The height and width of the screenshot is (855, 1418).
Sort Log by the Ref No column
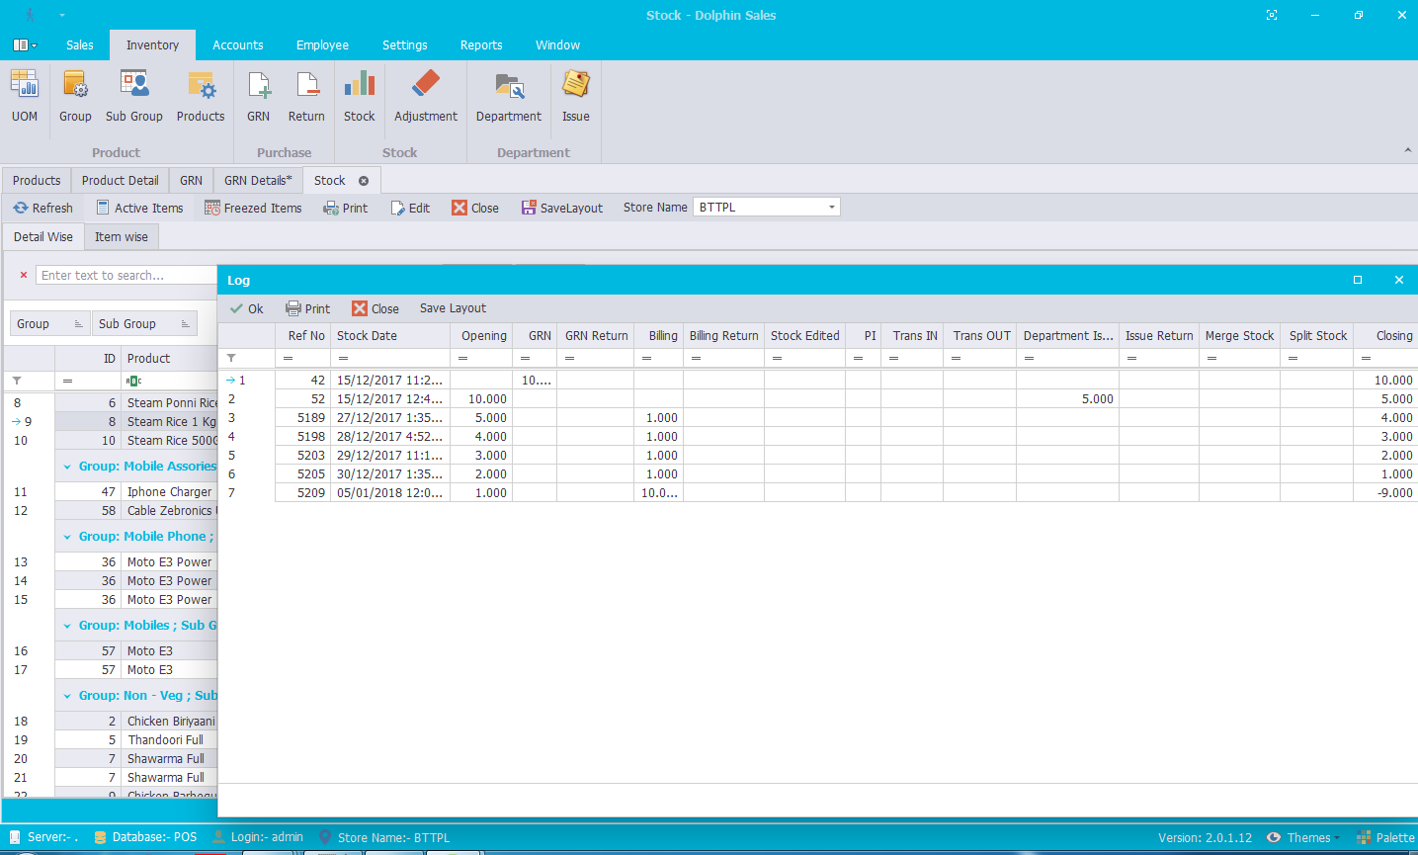pyautogui.click(x=302, y=336)
